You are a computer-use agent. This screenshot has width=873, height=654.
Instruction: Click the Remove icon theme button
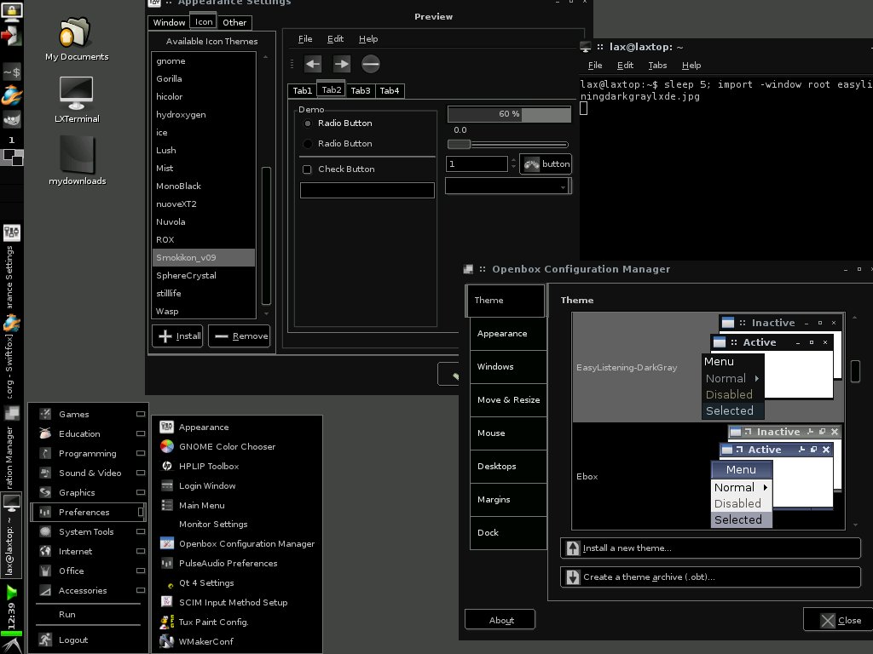coord(240,336)
